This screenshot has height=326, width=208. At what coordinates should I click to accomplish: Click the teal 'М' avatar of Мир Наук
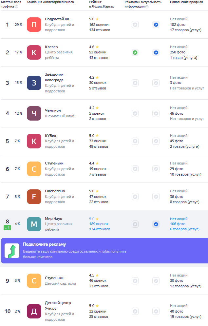coord(34,224)
